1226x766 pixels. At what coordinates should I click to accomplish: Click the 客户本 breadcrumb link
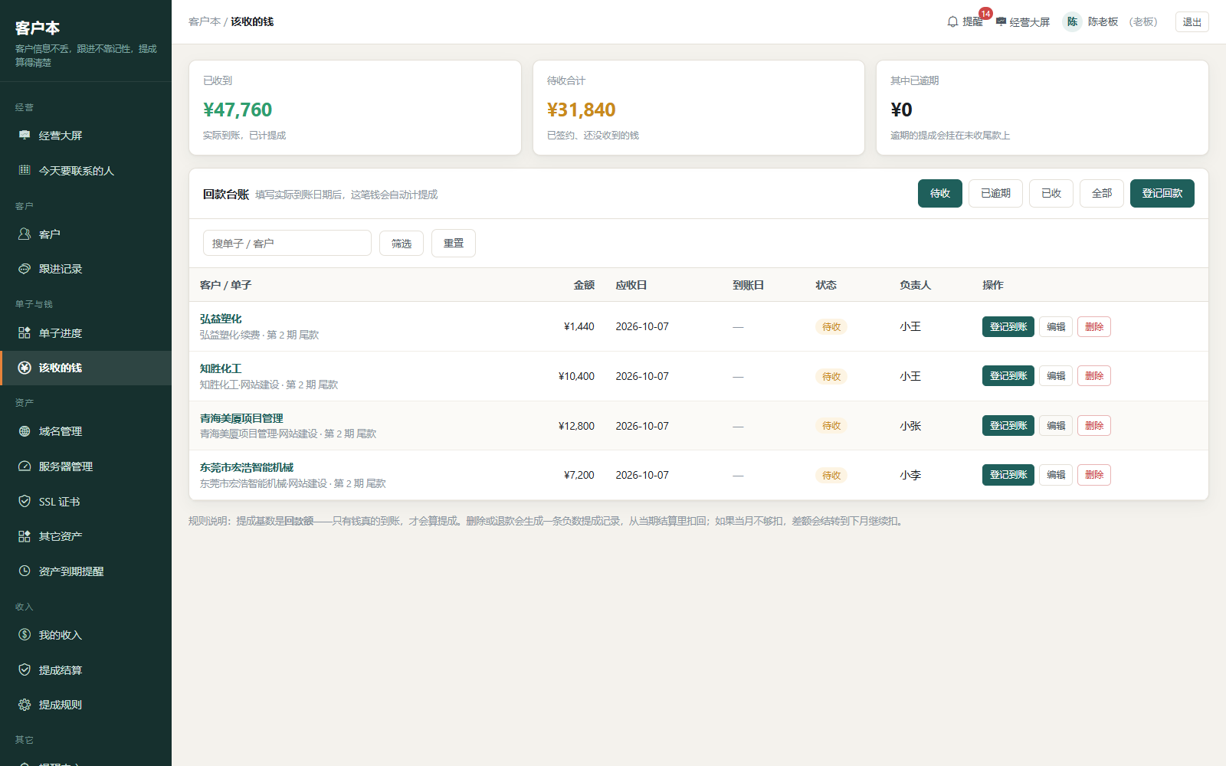coord(205,21)
